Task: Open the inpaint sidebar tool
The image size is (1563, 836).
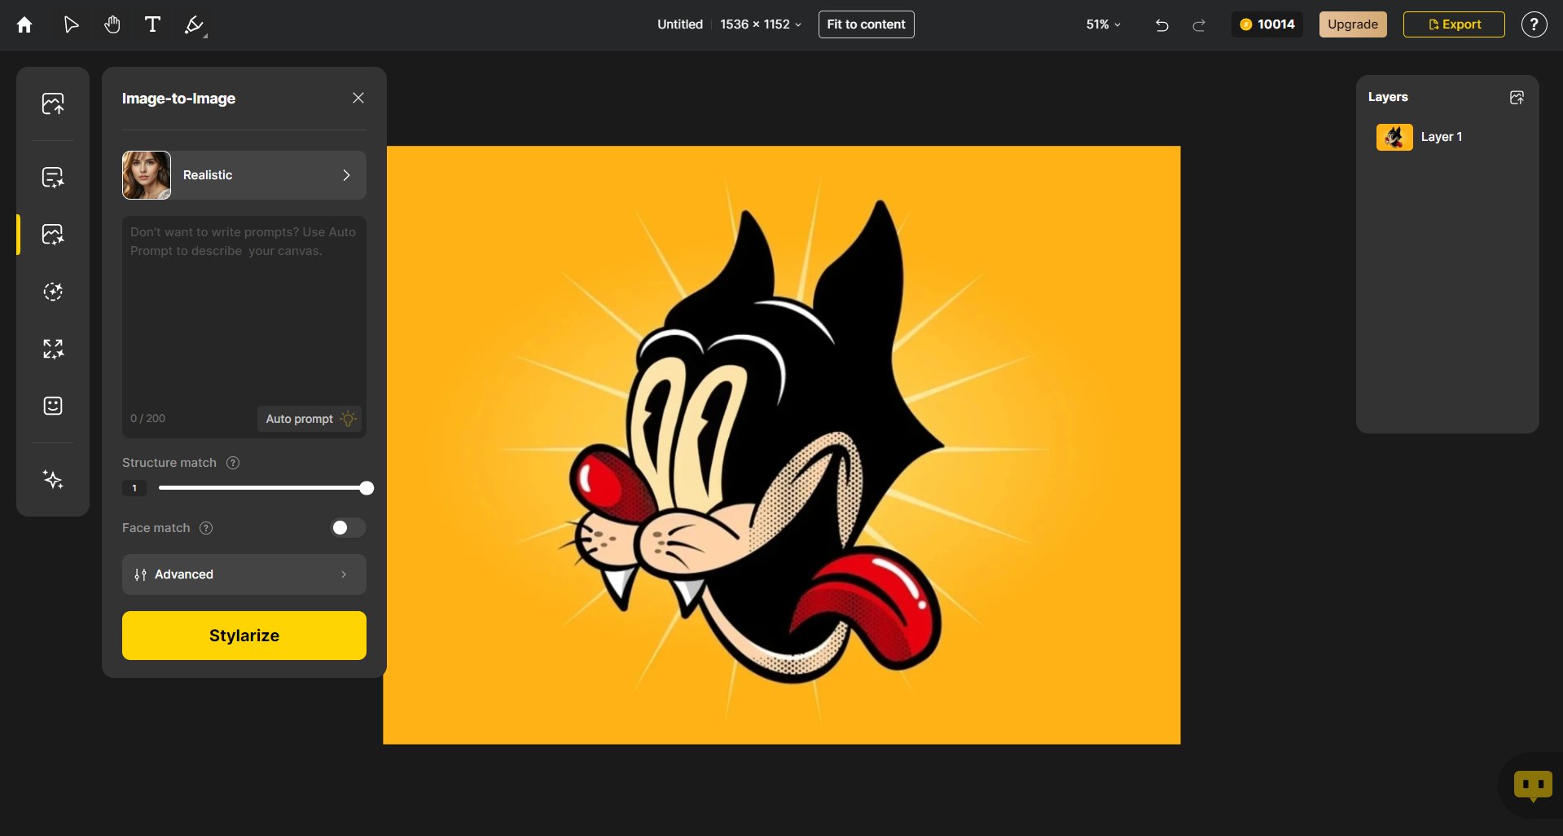Action: (53, 292)
